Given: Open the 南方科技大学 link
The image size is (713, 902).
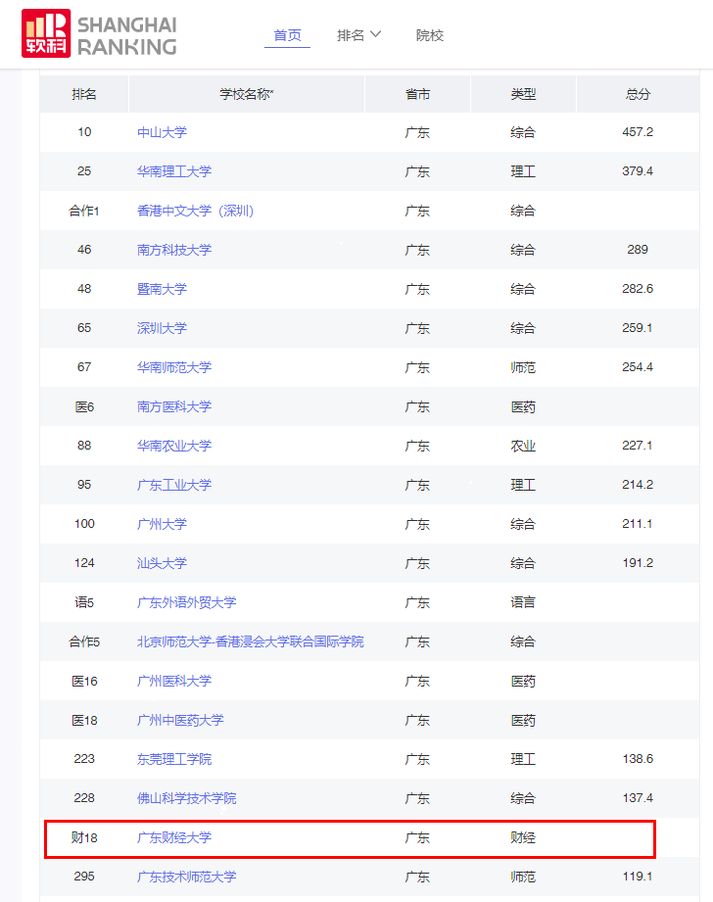Looking at the screenshot, I should 174,250.
